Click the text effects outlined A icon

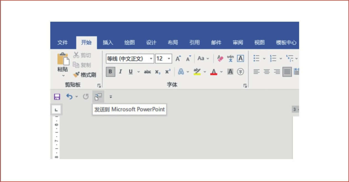point(181,72)
